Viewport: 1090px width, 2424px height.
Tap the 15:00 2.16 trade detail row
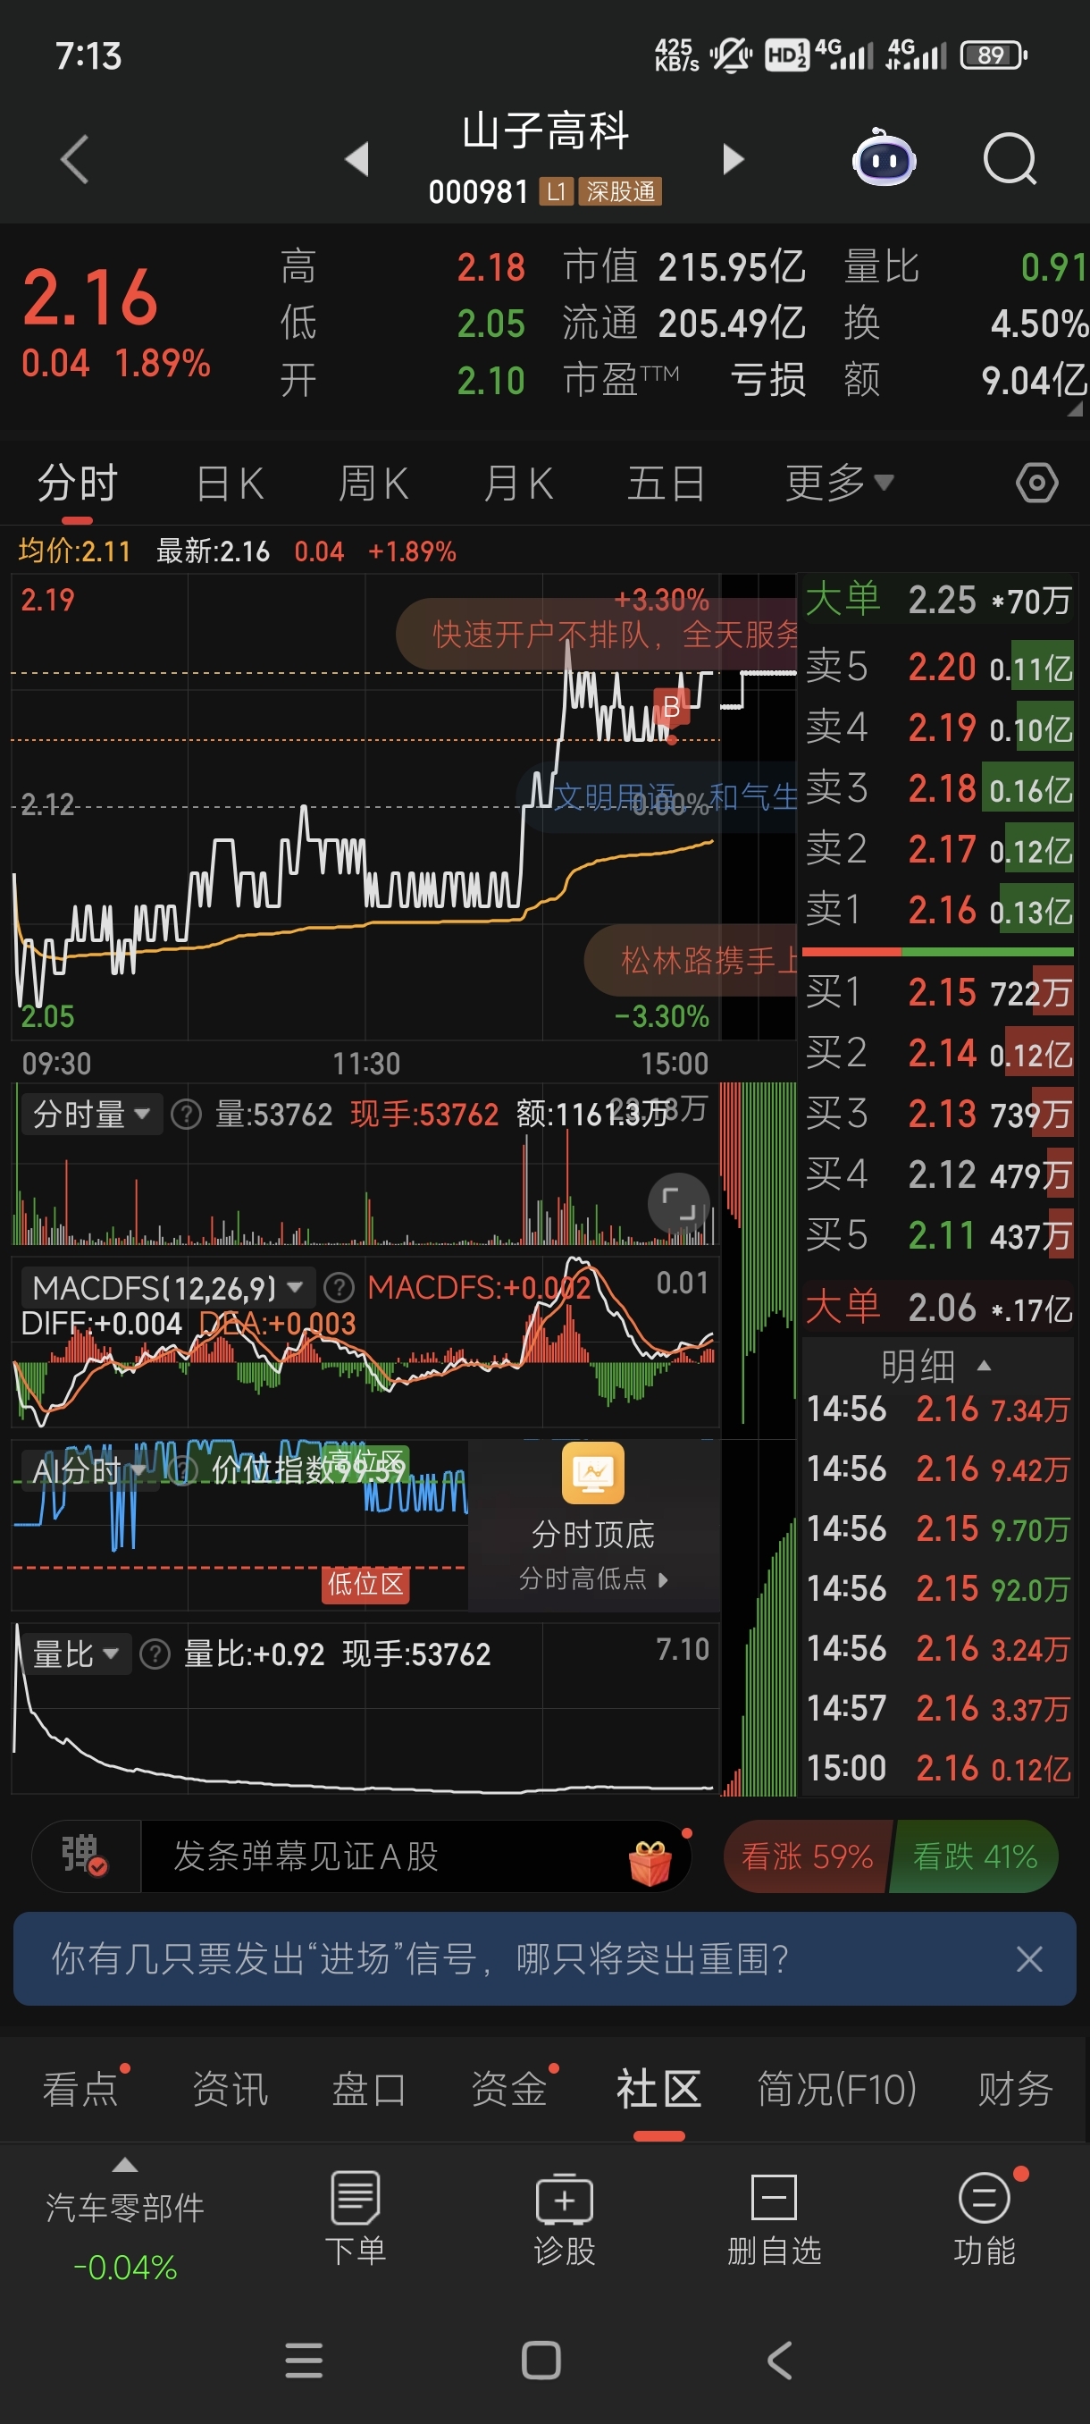click(x=937, y=1768)
